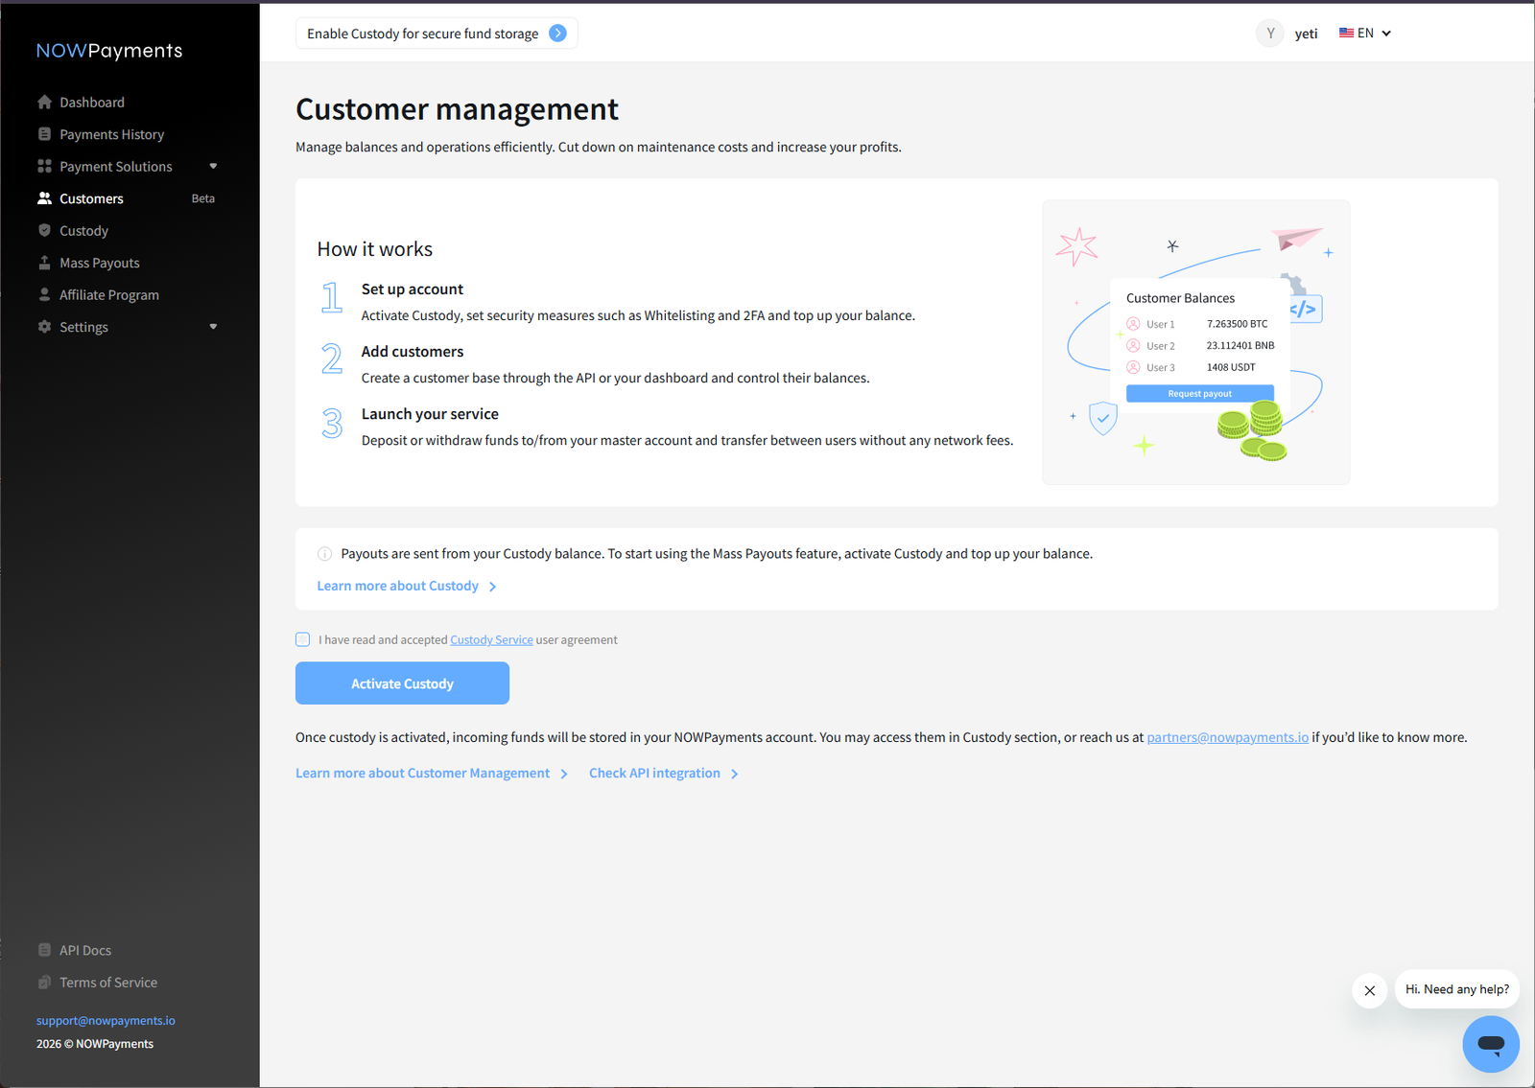Open the Dashboard from the sidebar
This screenshot has height=1088, width=1535.
(92, 102)
